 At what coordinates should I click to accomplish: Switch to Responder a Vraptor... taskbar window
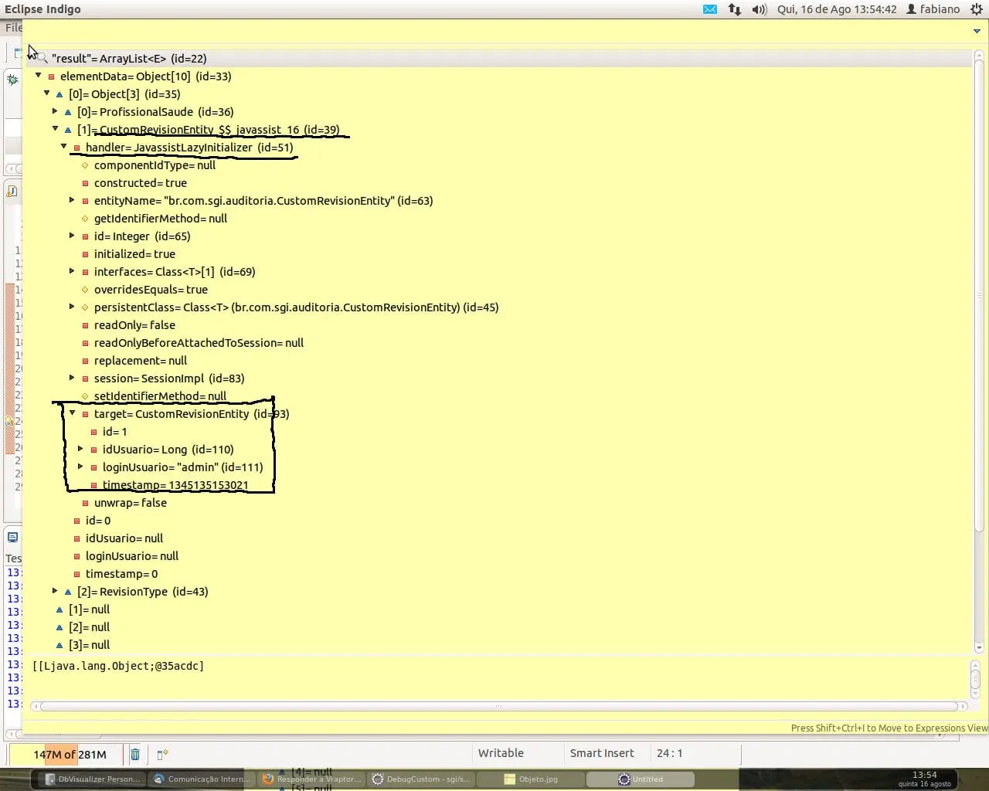[311, 779]
